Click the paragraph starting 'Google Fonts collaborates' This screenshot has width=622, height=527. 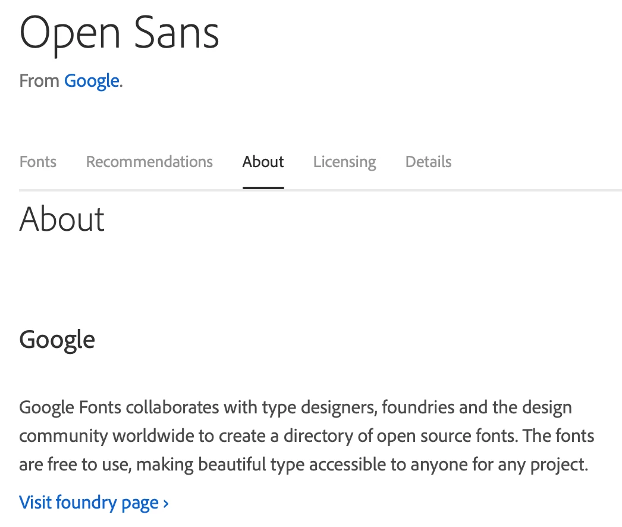(307, 436)
